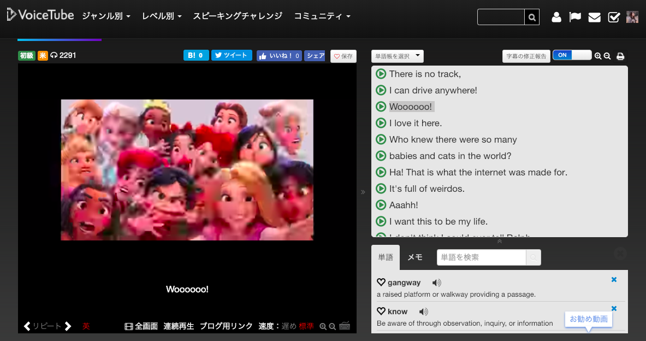Open コミュニティ dropdown menu

point(322,16)
